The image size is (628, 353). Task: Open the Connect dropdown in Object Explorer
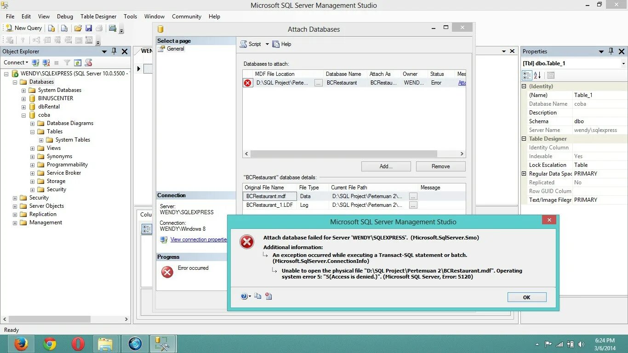[x=16, y=63]
